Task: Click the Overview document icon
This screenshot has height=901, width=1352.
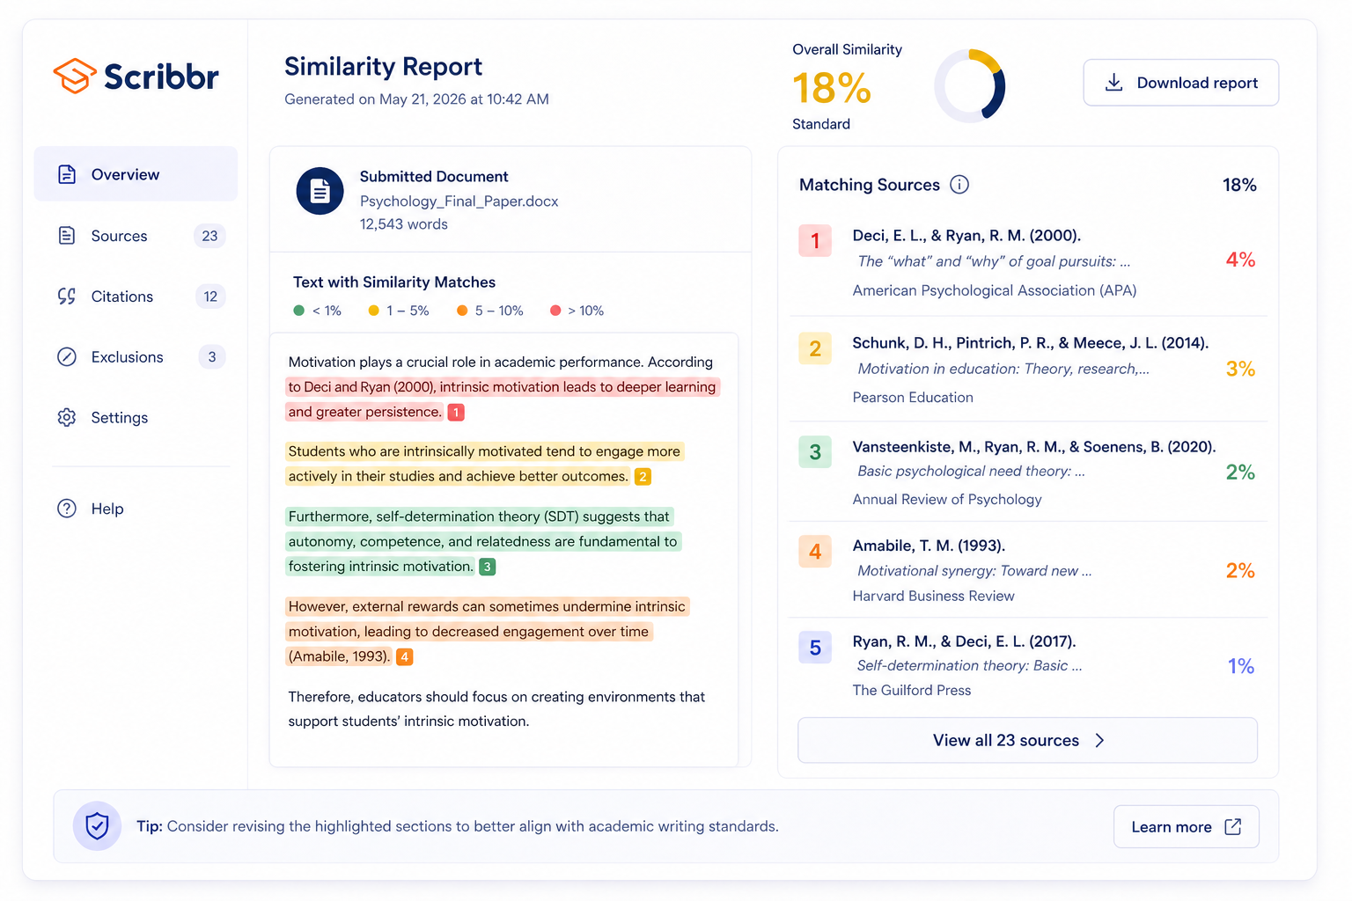Action: pyautogui.click(x=67, y=174)
